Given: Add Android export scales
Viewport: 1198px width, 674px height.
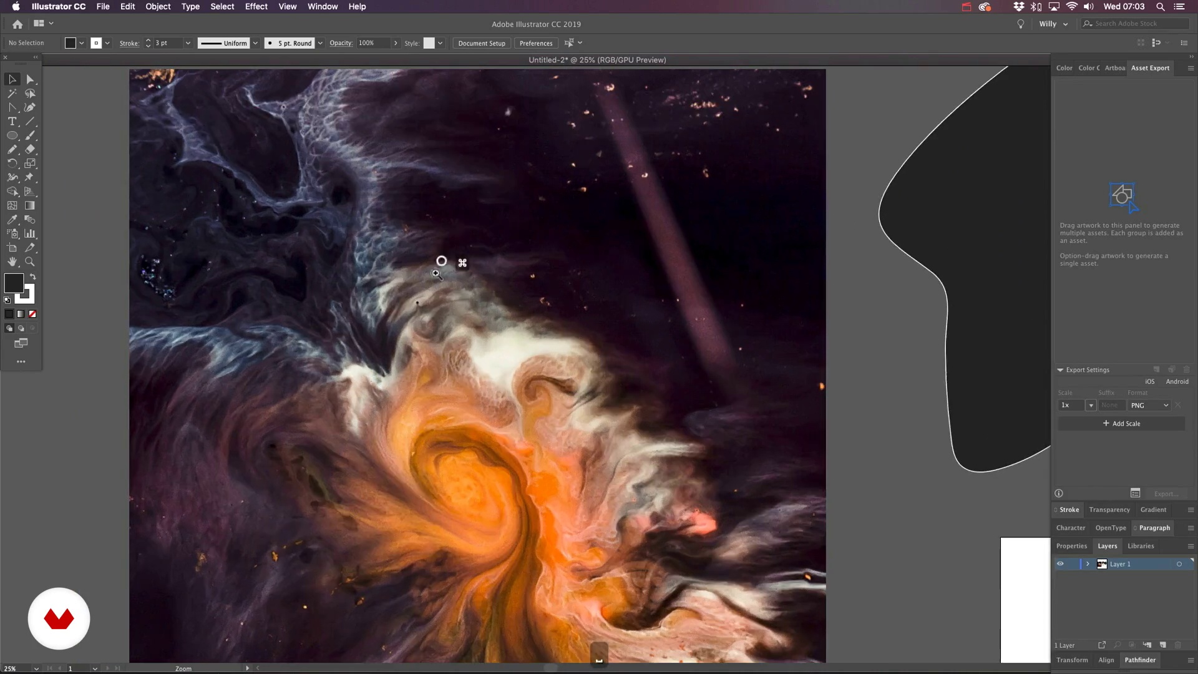Looking at the screenshot, I should pyautogui.click(x=1177, y=382).
